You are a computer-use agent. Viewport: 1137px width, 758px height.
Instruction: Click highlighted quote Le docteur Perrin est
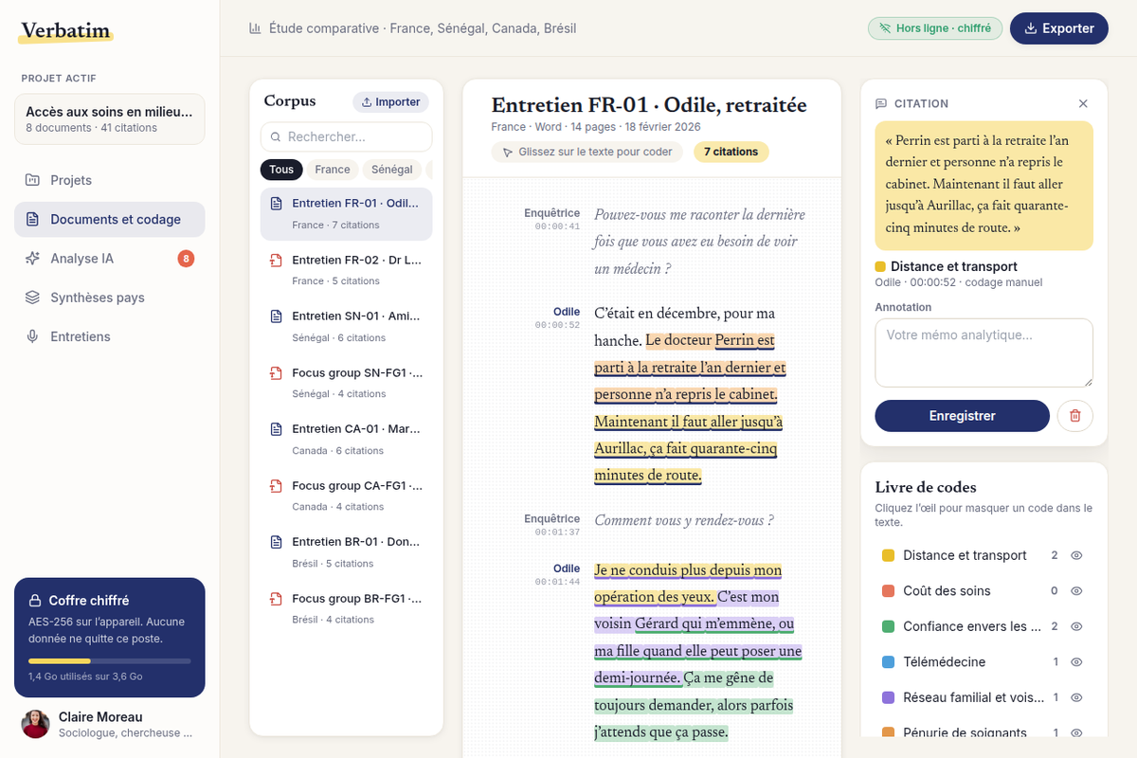(710, 340)
